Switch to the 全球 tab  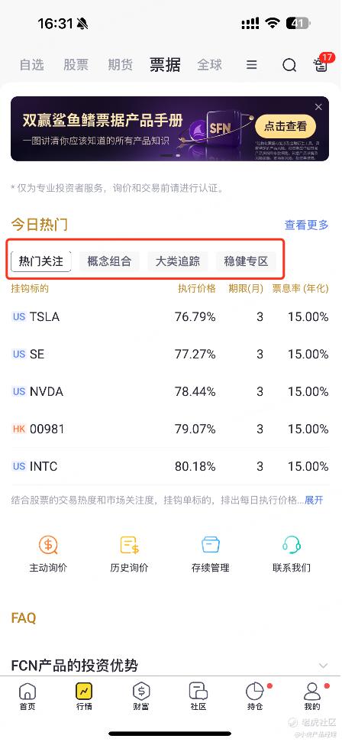[x=210, y=65]
